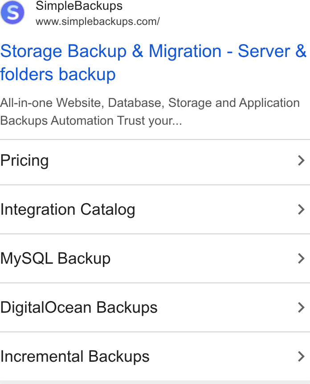Click the empty space in the MySQL Backup row

pos(203,258)
